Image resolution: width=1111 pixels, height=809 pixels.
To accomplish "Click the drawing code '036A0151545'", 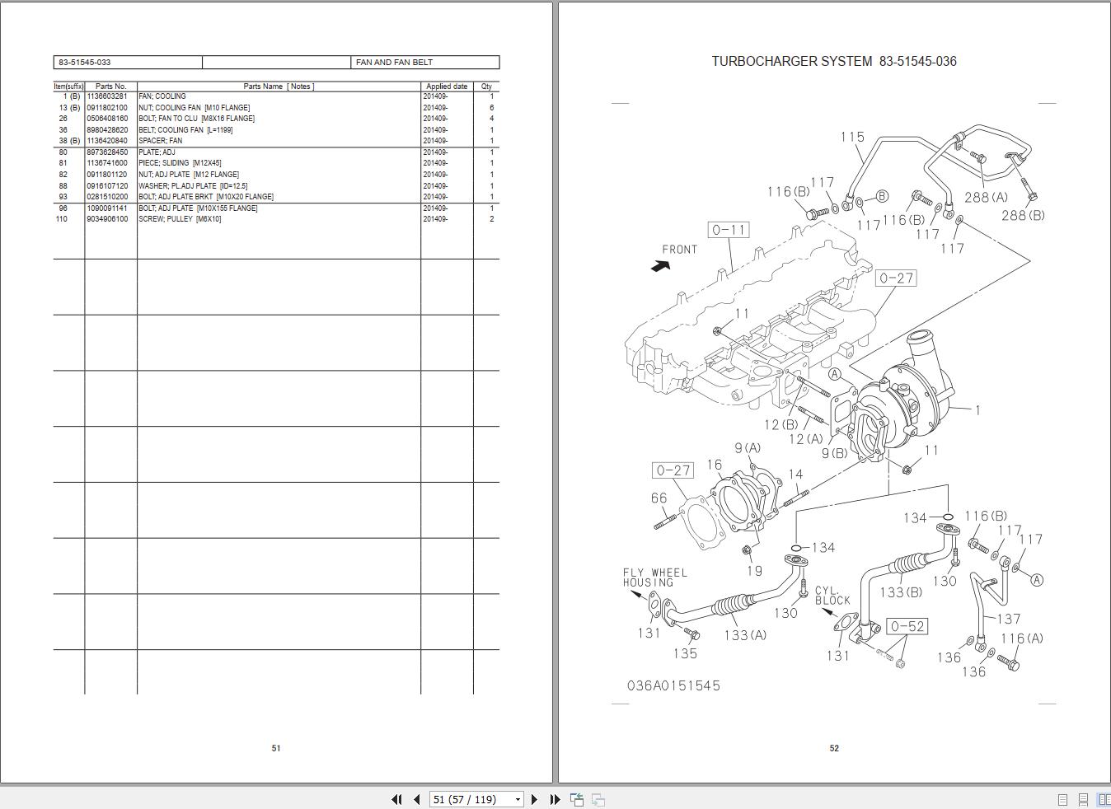I will (673, 685).
